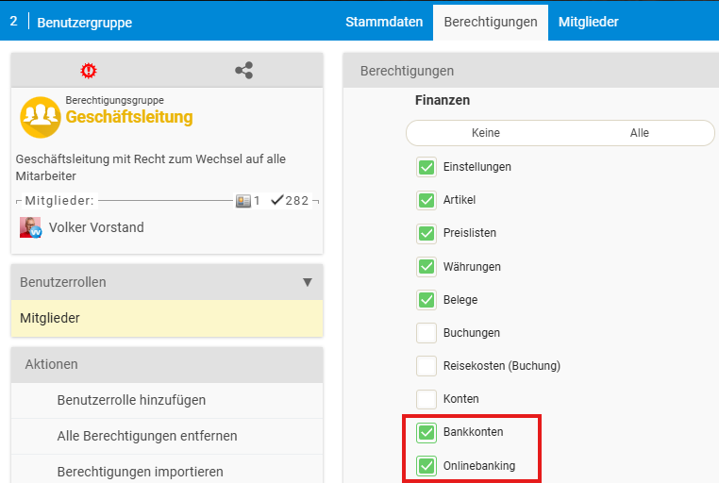Click the Benutzergruppe header label
The width and height of the screenshot is (719, 483).
pyautogui.click(x=84, y=23)
